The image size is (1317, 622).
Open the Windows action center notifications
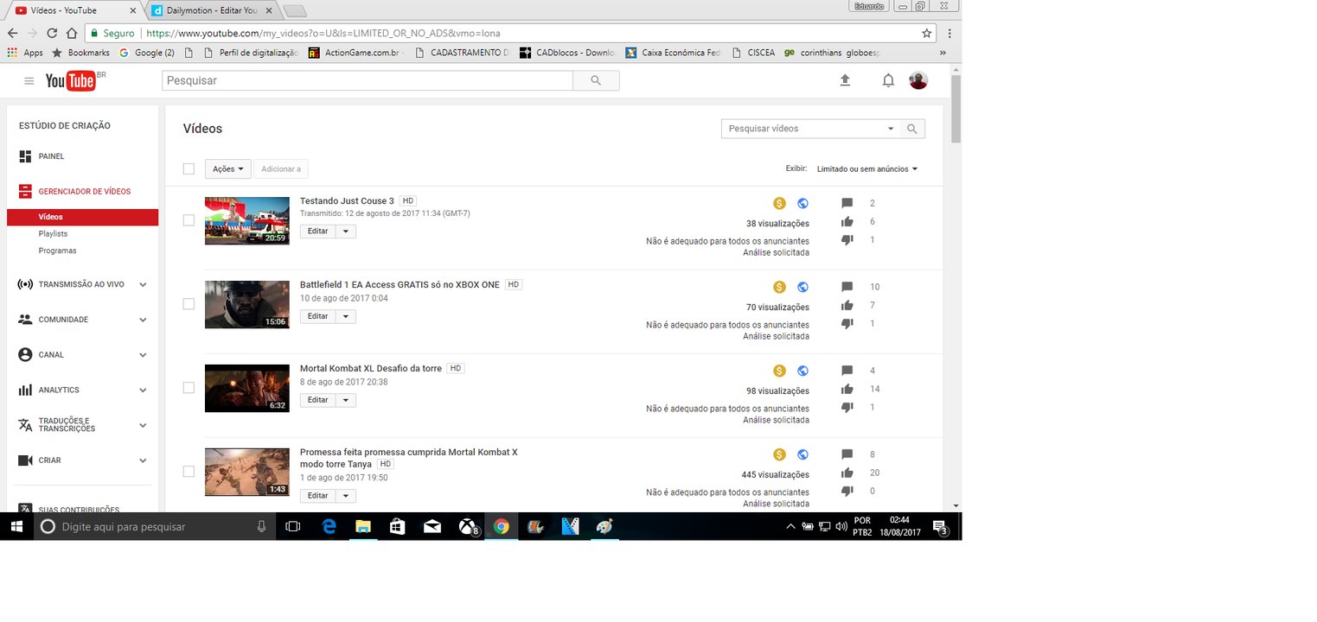[941, 527]
